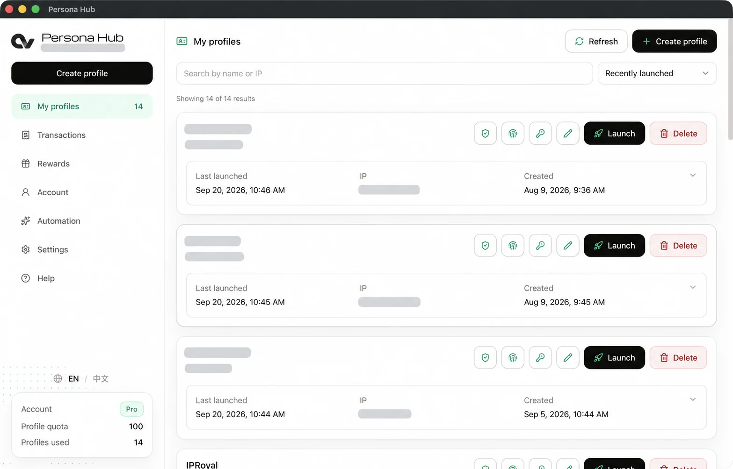Open fingerprint icon on profile launched 10:45 AM

(x=513, y=245)
